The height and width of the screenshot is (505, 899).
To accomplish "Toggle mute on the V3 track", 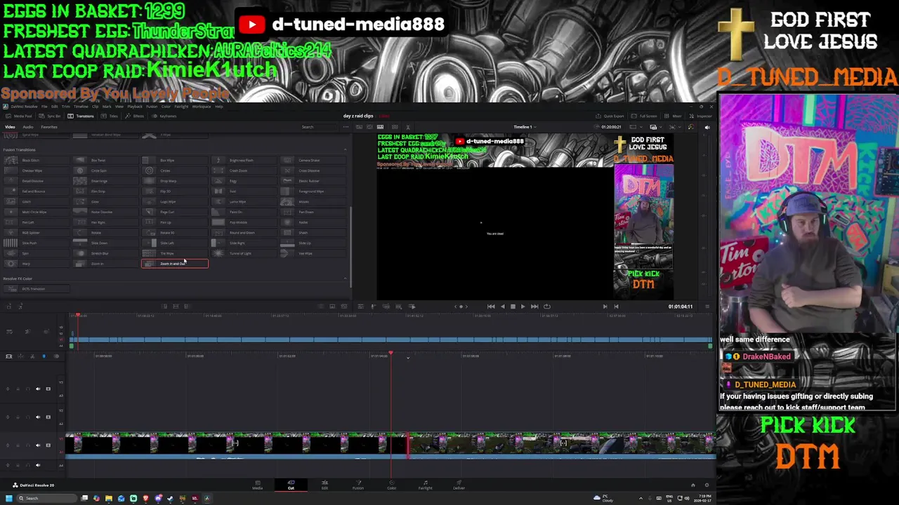I will [38, 389].
